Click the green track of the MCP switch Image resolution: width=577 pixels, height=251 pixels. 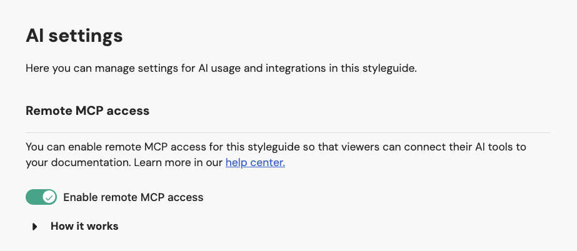(34, 197)
